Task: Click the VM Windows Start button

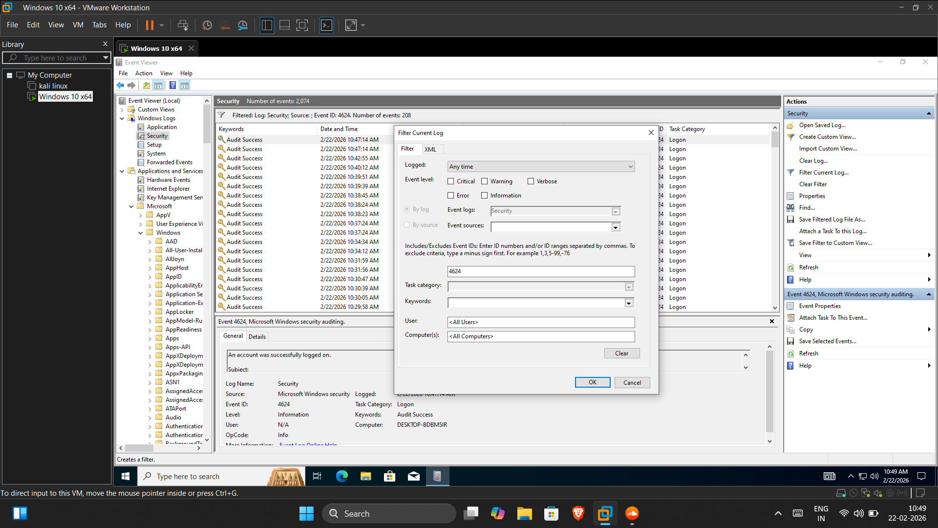Action: point(126,476)
